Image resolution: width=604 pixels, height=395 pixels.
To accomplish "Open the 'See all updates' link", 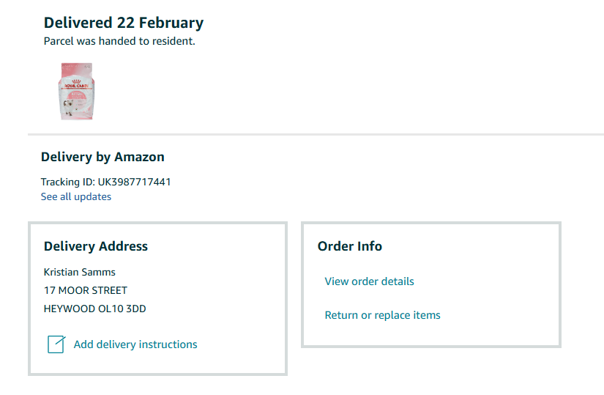I will (x=76, y=196).
